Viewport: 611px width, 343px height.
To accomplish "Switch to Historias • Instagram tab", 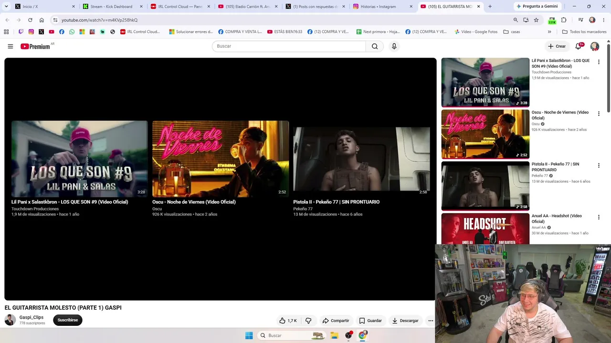I will [x=383, y=7].
